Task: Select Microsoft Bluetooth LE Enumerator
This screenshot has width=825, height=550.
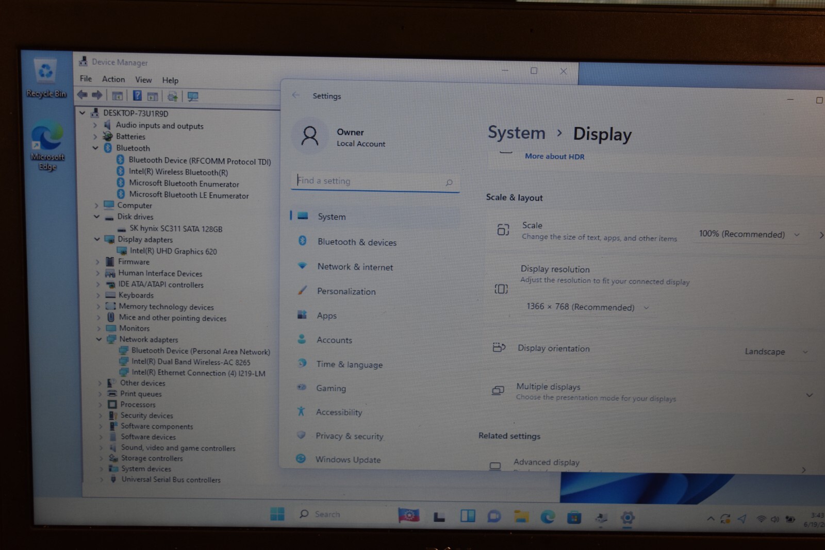Action: pyautogui.click(x=189, y=195)
